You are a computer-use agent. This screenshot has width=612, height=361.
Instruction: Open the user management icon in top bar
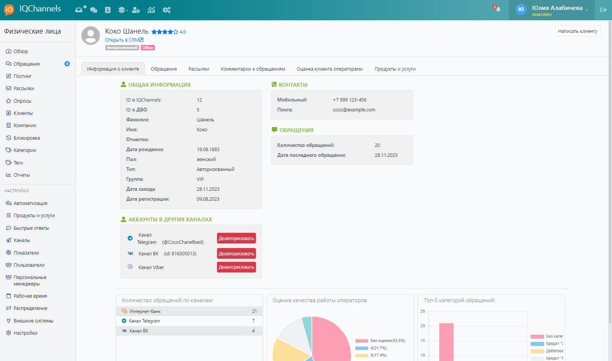[136, 10]
